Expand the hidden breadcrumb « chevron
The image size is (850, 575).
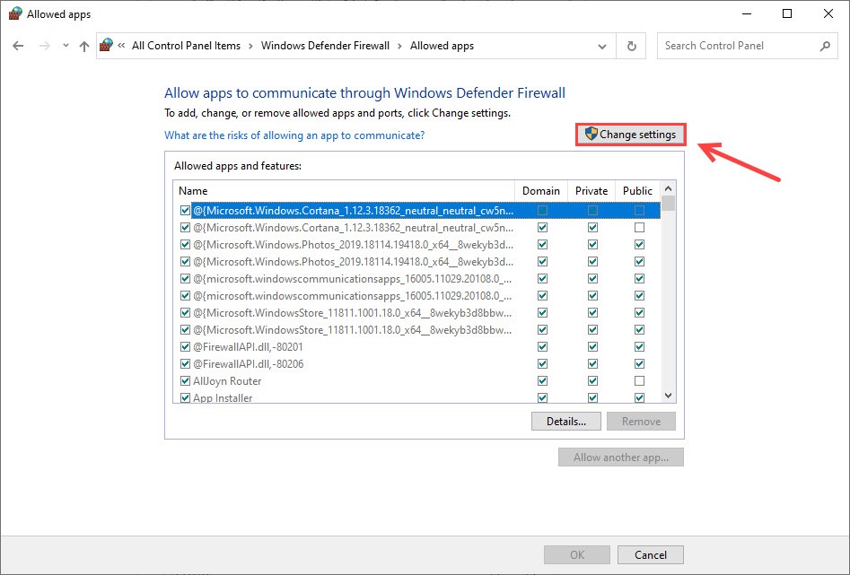tap(121, 46)
